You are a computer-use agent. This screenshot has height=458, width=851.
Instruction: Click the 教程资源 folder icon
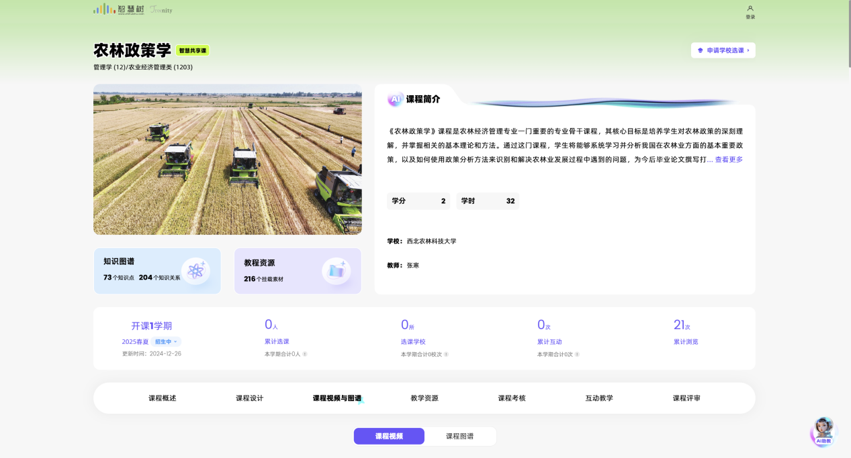pyautogui.click(x=336, y=271)
